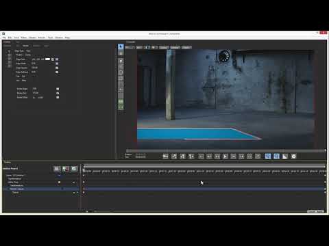329x246 pixels.
Task: Toggle the checkbox in the Edge Color row
Action: point(57,59)
